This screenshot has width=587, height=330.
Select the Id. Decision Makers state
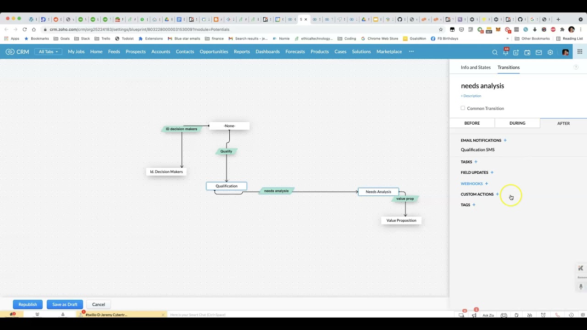pos(166,172)
